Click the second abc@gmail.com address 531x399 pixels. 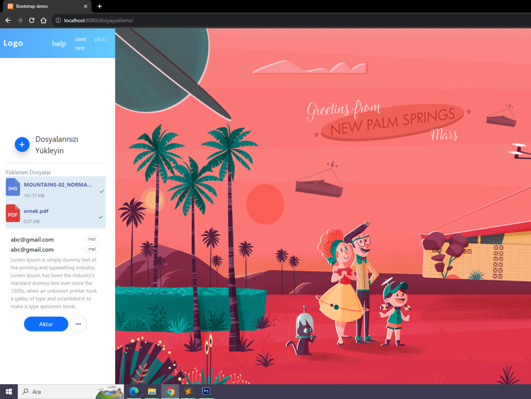[x=32, y=250]
